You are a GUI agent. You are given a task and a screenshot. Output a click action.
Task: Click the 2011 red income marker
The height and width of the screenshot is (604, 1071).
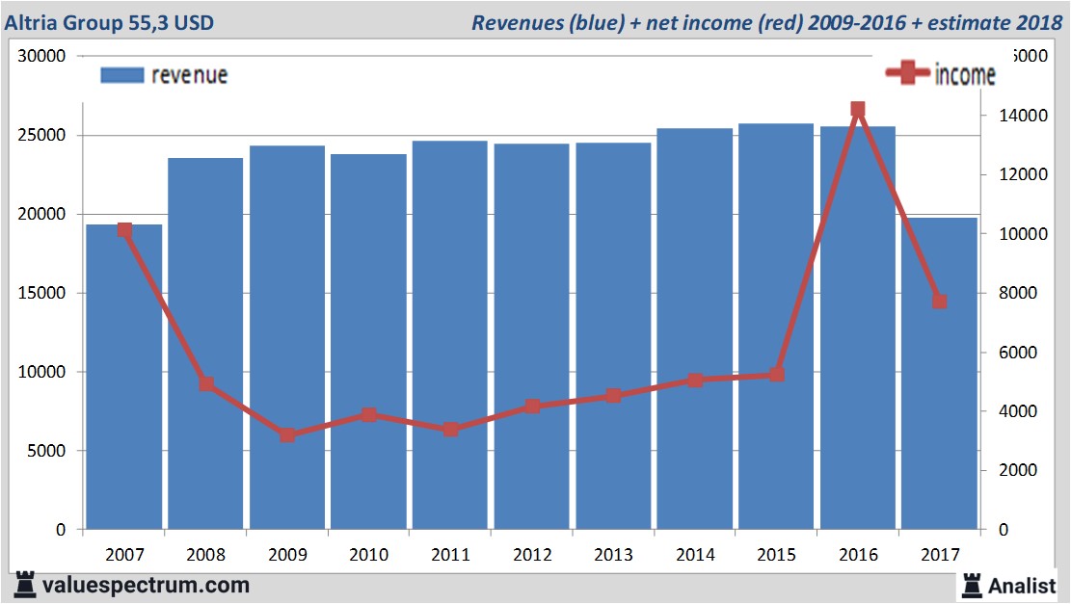pos(450,430)
